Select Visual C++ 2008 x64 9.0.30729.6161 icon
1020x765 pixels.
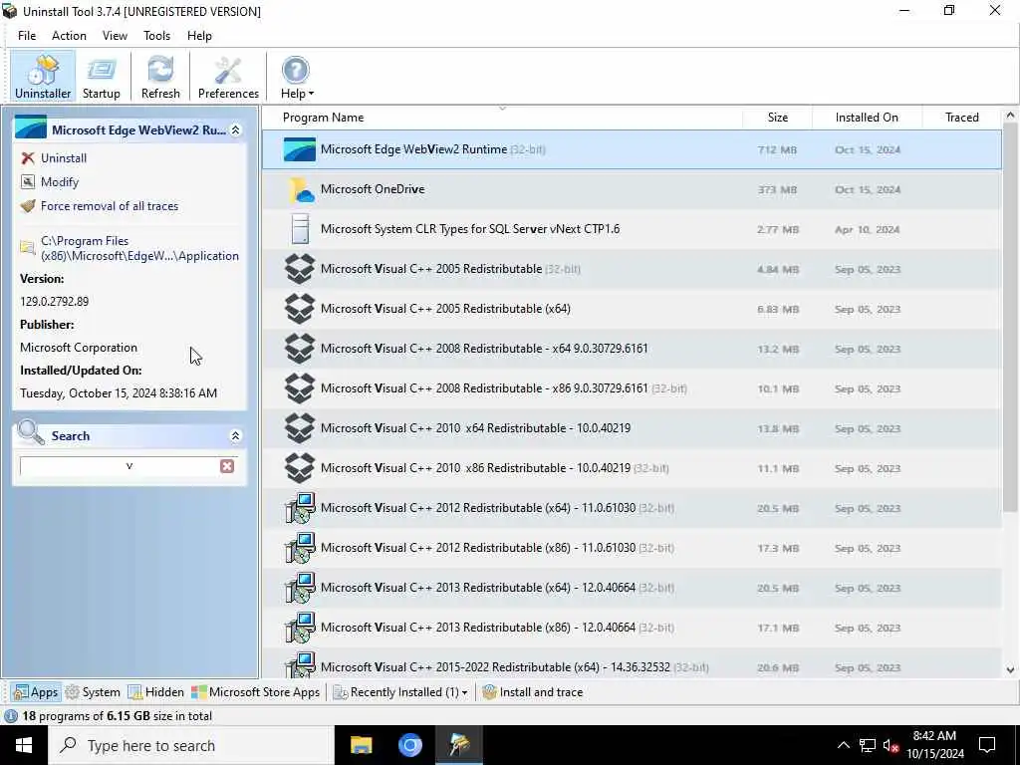[x=300, y=349]
